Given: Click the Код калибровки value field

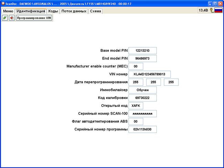Looking at the screenshot, I should [142, 98].
